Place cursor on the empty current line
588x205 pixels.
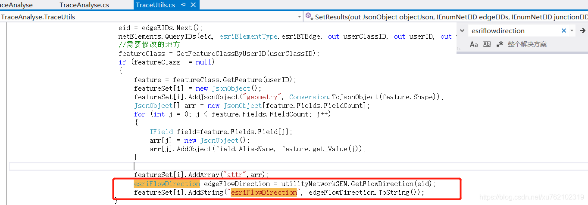click(x=298, y=166)
